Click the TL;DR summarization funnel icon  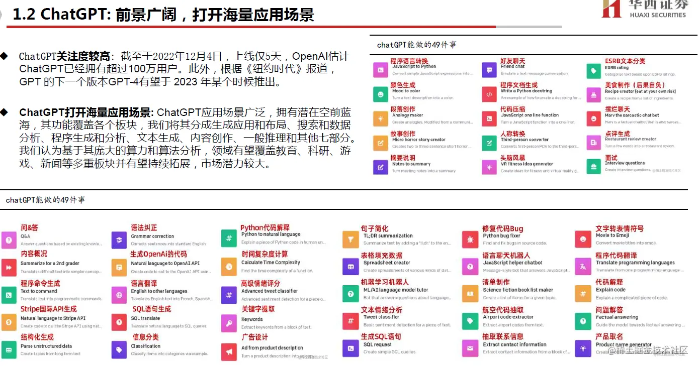(351, 239)
